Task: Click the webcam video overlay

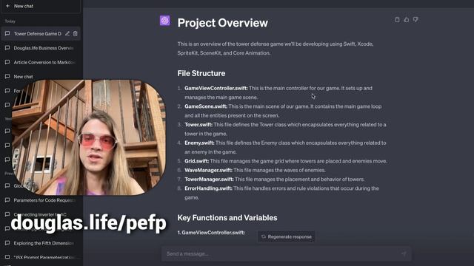Action: click(89, 137)
